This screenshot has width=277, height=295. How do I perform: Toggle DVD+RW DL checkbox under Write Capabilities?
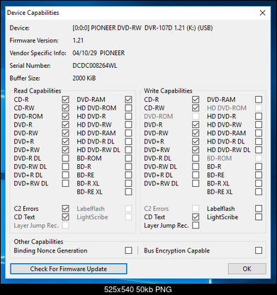[x=196, y=183]
